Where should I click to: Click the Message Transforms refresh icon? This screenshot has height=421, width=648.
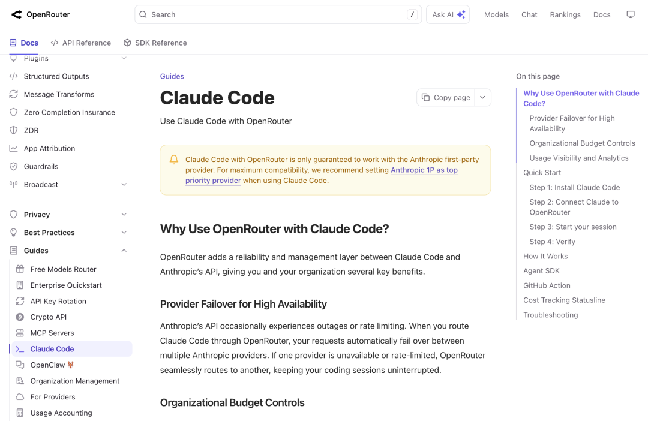click(x=14, y=94)
